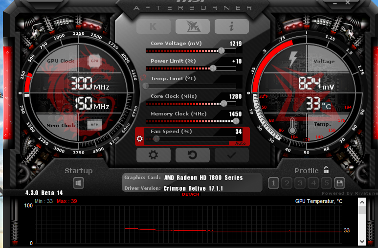Toggle the power/temp link icon
The height and width of the screenshot is (248, 378).
(x=143, y=77)
